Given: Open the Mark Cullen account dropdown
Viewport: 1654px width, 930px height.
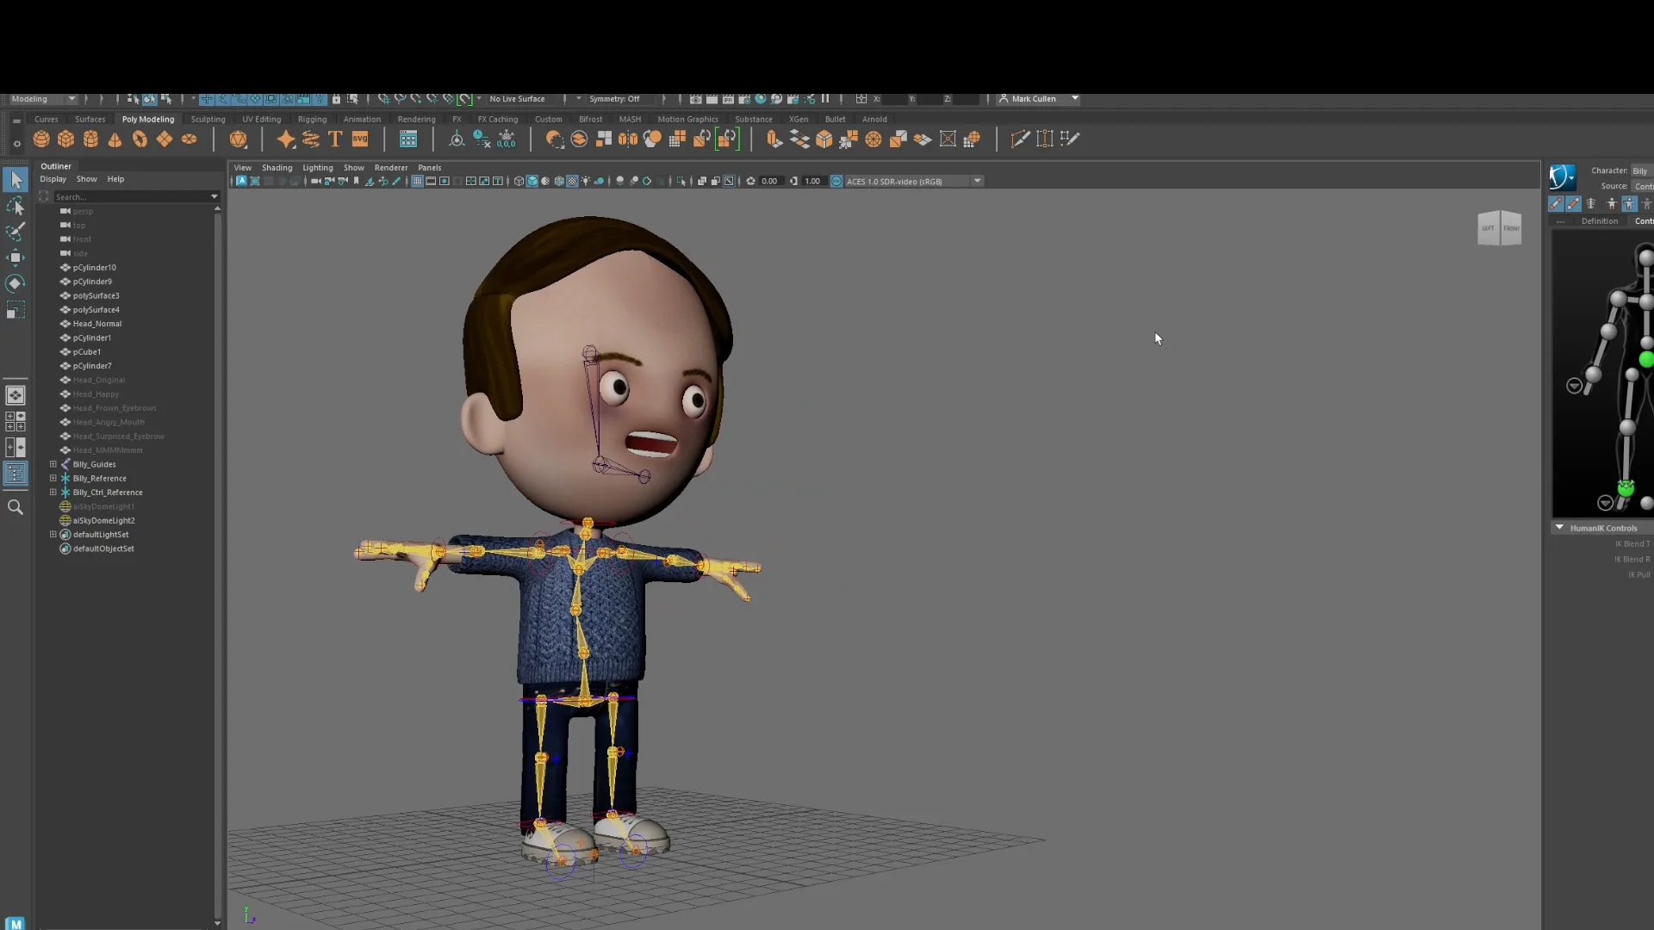Looking at the screenshot, I should tap(1039, 99).
